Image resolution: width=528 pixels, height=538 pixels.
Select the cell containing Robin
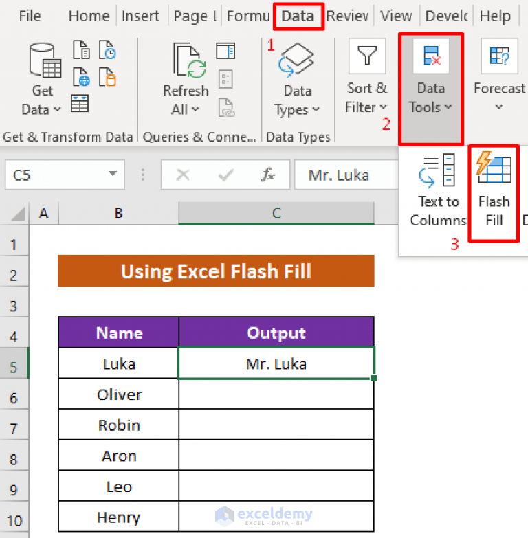tap(119, 425)
